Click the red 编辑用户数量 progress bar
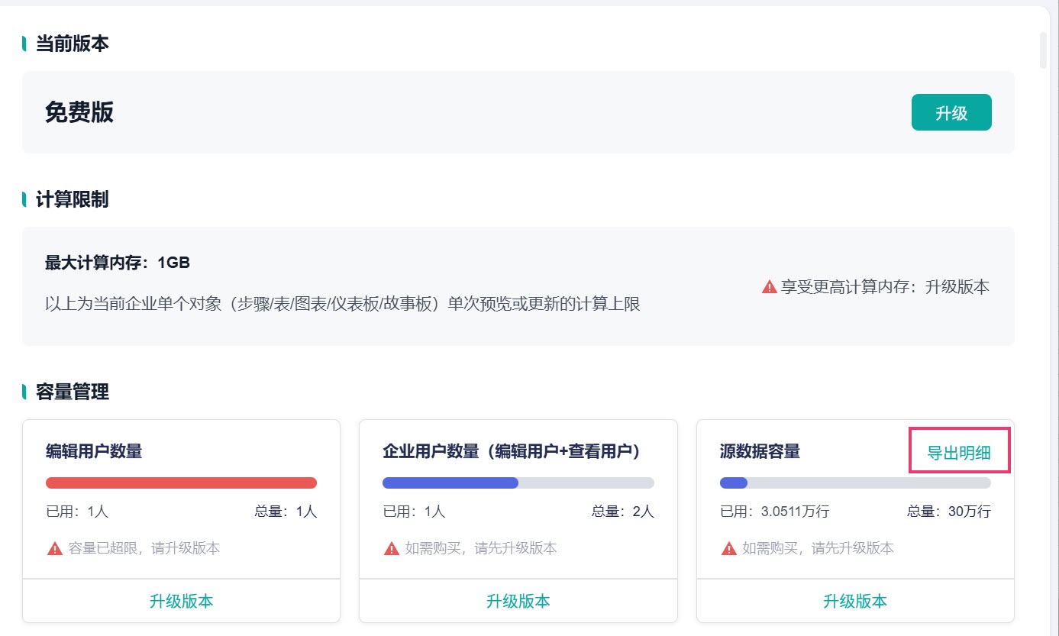 (x=181, y=483)
